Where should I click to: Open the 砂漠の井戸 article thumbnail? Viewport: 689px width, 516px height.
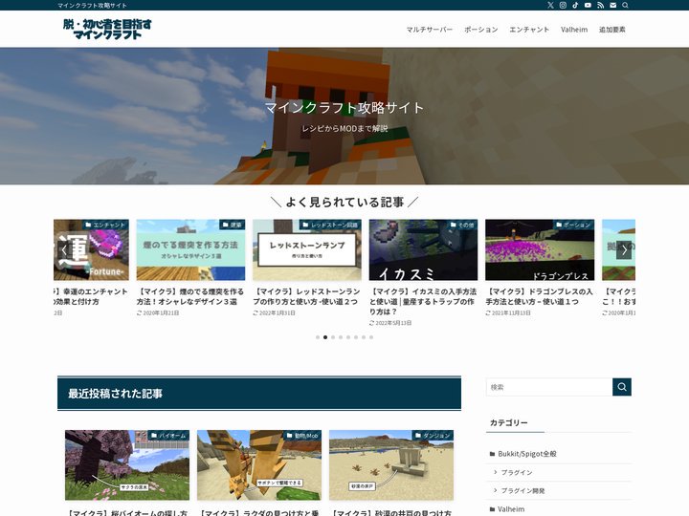(x=391, y=465)
